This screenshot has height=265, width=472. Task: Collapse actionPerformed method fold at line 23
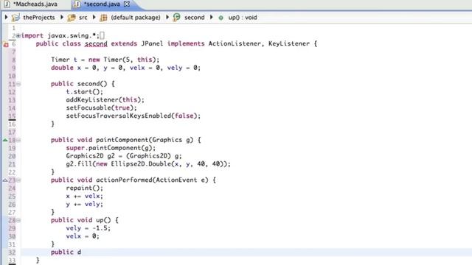click(18, 180)
